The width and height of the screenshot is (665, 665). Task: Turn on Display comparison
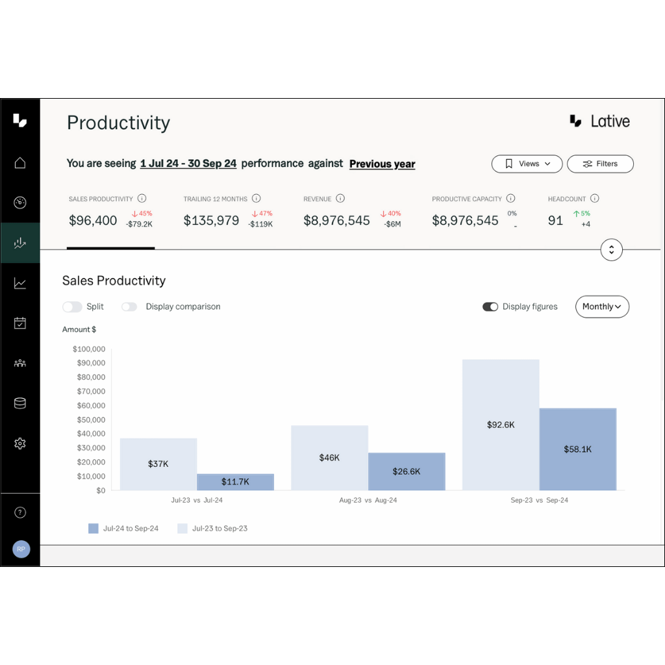pos(129,306)
